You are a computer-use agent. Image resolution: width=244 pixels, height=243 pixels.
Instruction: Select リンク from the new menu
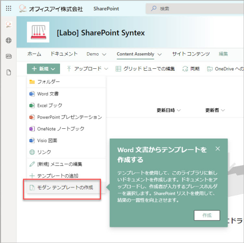pos(66,152)
